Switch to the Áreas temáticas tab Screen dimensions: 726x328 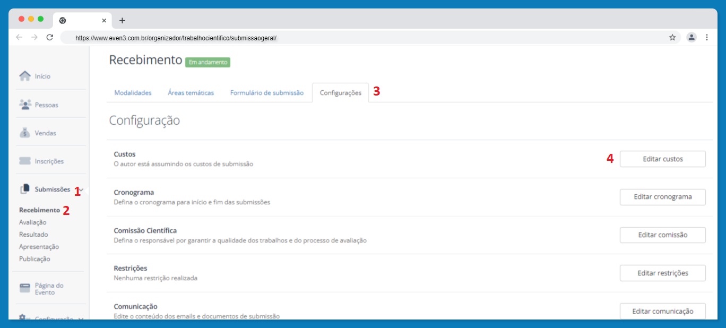point(191,92)
